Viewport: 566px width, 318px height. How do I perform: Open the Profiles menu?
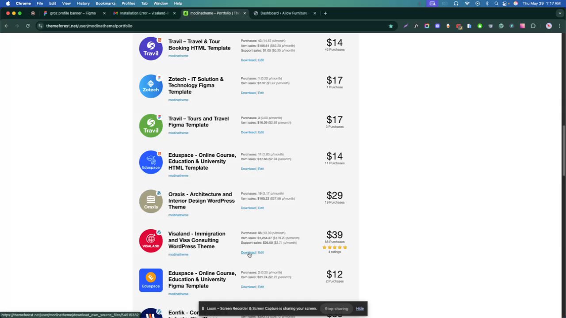[128, 4]
